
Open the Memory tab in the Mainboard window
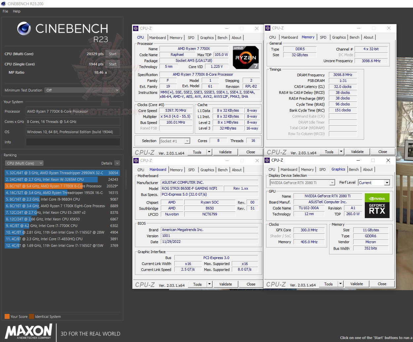coord(176,170)
